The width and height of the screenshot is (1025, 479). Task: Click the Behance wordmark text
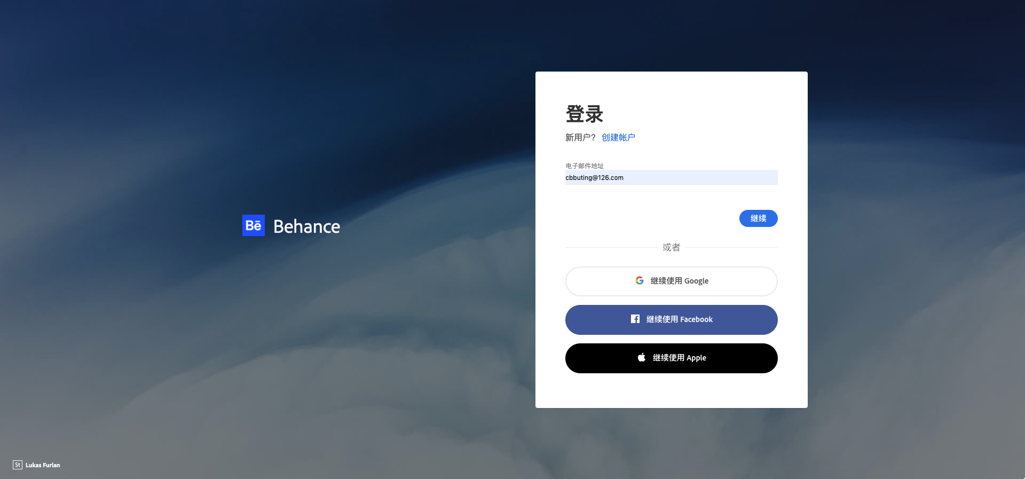(306, 226)
